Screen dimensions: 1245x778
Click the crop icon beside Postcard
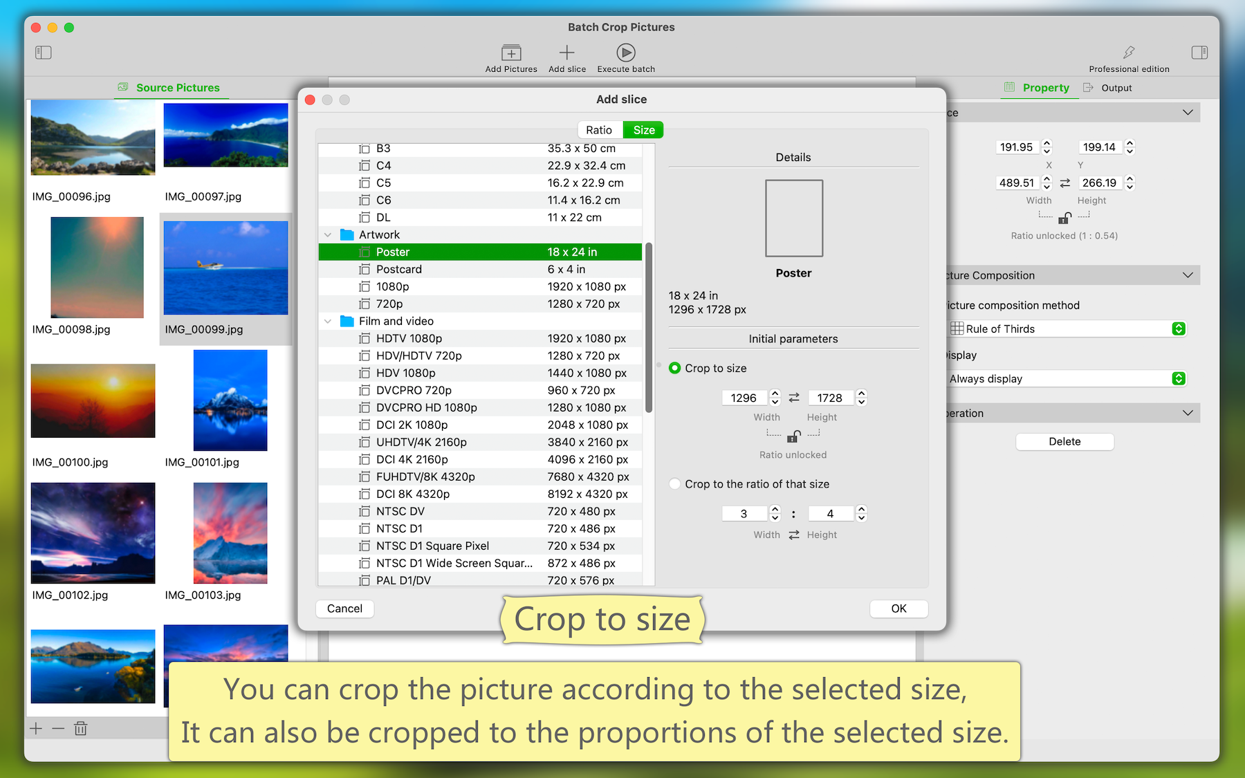pyautogui.click(x=365, y=269)
